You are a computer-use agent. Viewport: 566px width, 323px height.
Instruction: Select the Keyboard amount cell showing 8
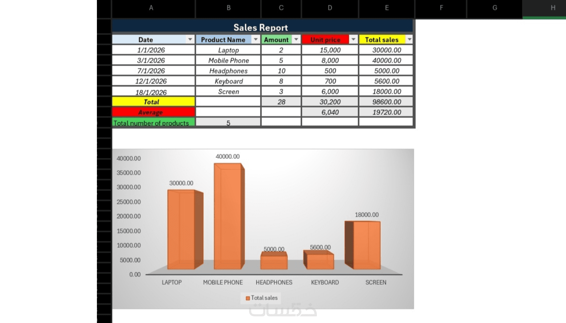pyautogui.click(x=281, y=81)
